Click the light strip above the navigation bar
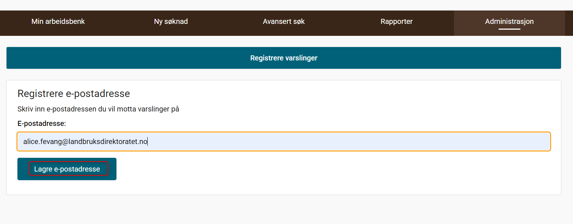Screen dimensions: 573x224 (286, 5)
